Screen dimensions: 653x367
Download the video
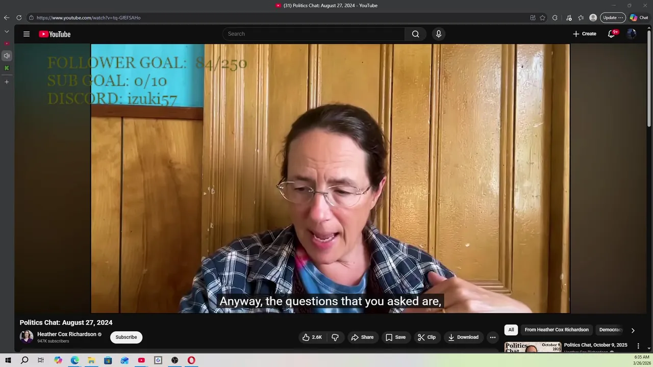click(463, 337)
